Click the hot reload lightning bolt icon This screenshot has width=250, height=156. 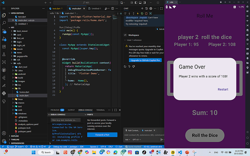coord(138,13)
